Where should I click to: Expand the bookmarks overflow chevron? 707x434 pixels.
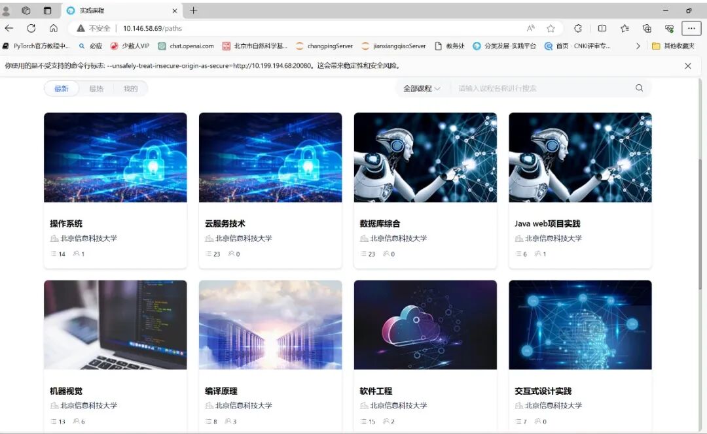coord(638,46)
